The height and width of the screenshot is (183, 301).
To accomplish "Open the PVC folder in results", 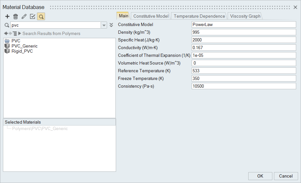I will (15, 41).
